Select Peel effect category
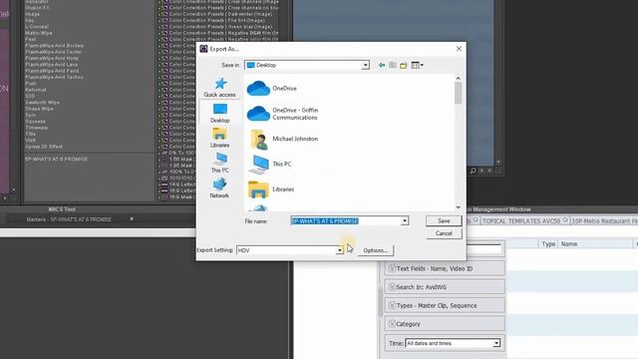 31,40
